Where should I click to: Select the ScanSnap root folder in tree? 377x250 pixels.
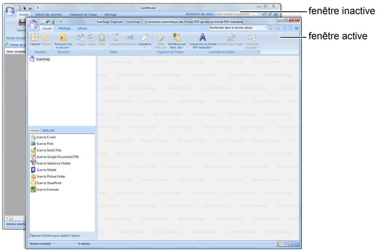pyautogui.click(x=40, y=59)
